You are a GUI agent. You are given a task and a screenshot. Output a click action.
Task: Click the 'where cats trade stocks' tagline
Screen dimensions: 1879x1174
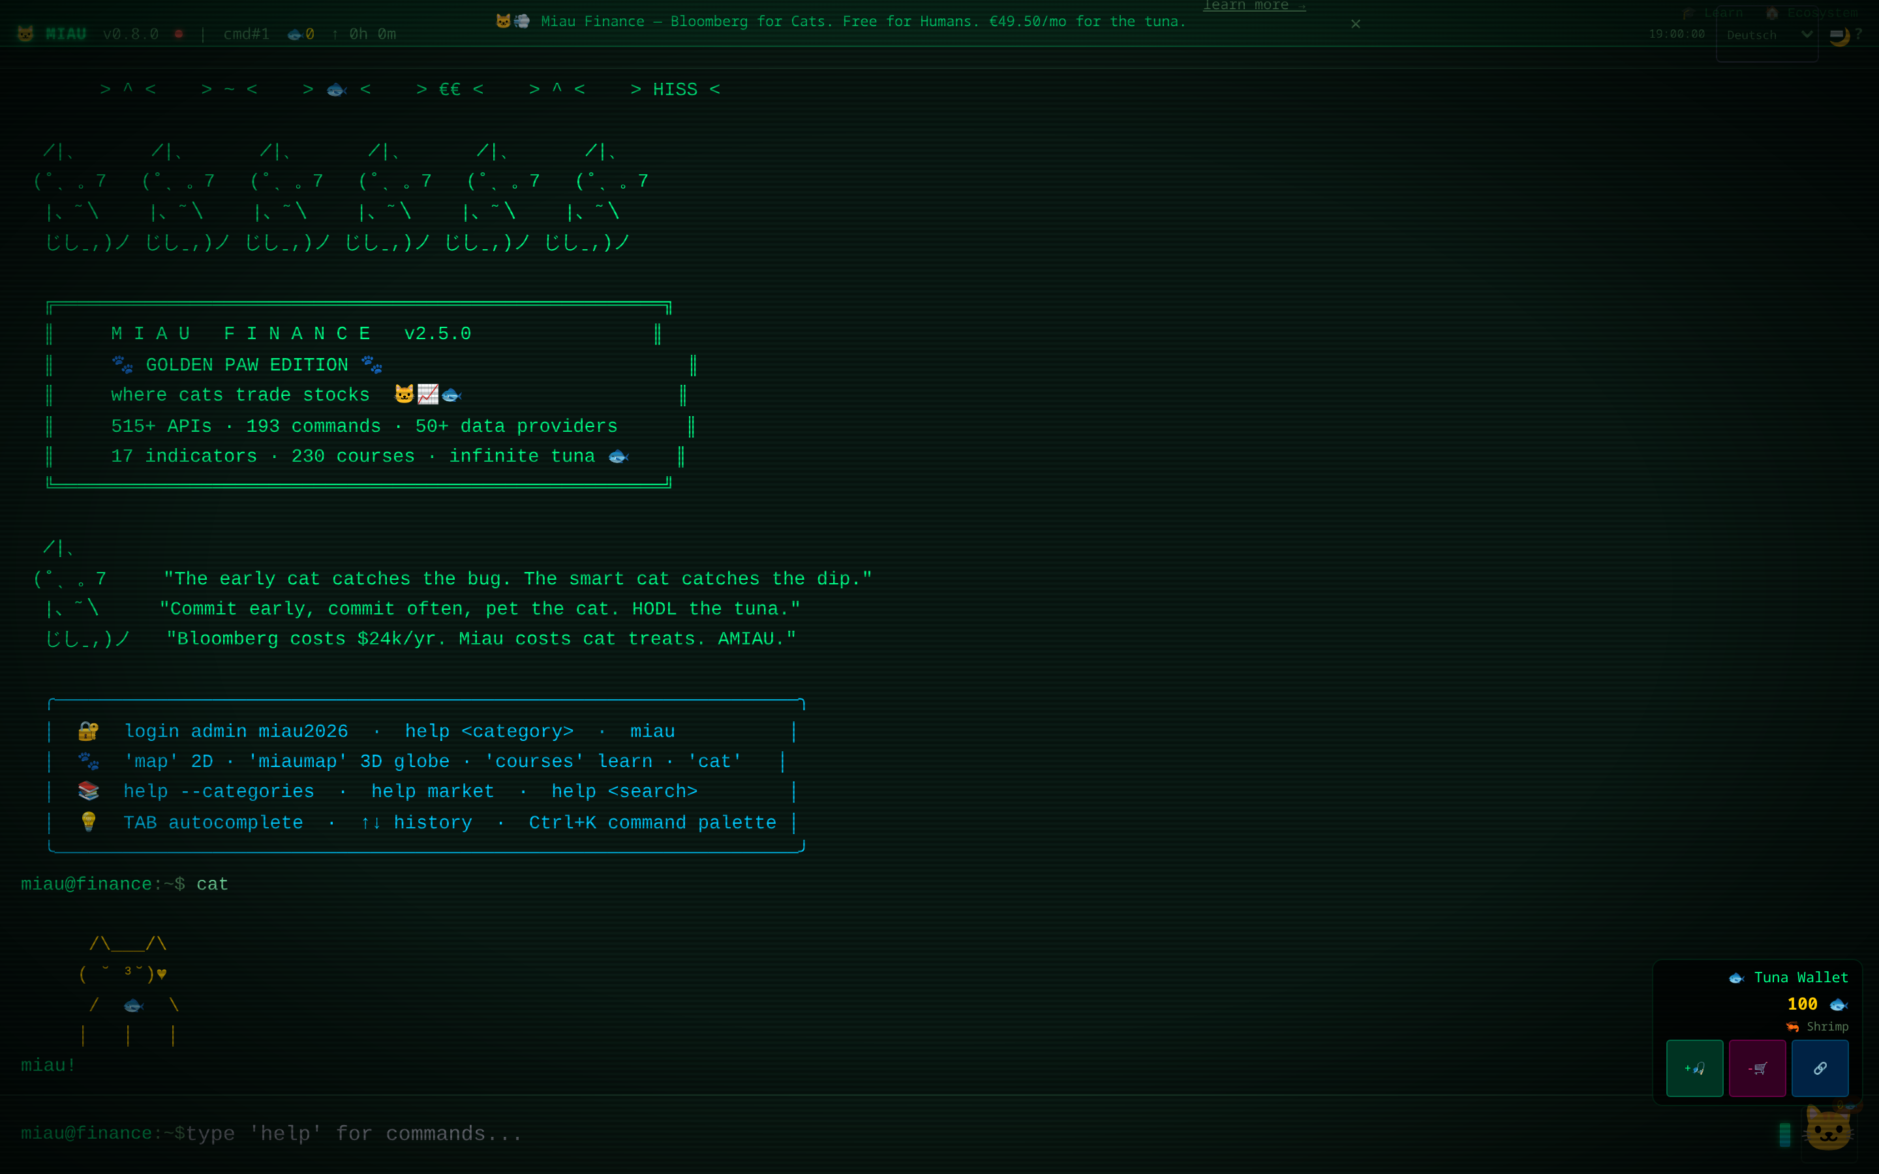coord(240,395)
